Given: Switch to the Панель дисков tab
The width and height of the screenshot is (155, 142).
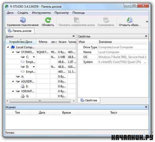Looking at the screenshot, I should pyautogui.click(x=20, y=31).
